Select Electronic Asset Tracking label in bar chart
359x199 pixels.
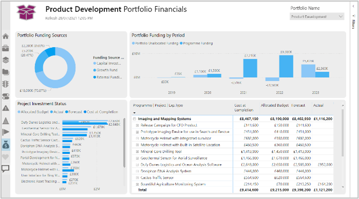41,182
